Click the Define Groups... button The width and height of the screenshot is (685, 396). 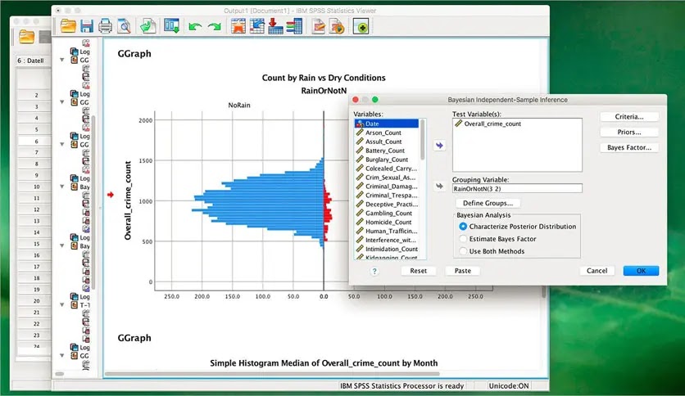(488, 203)
